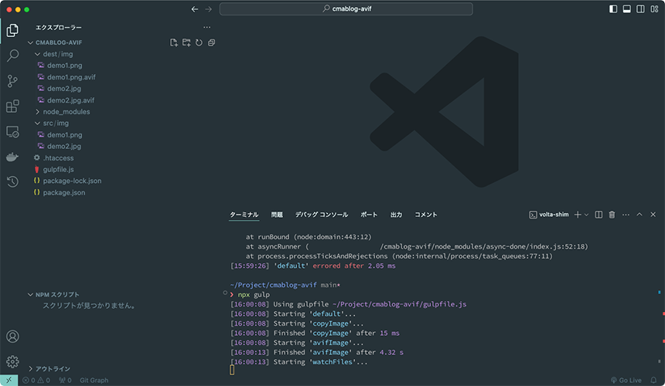Click Go Live in the status bar
665x386 pixels.
tap(626, 381)
